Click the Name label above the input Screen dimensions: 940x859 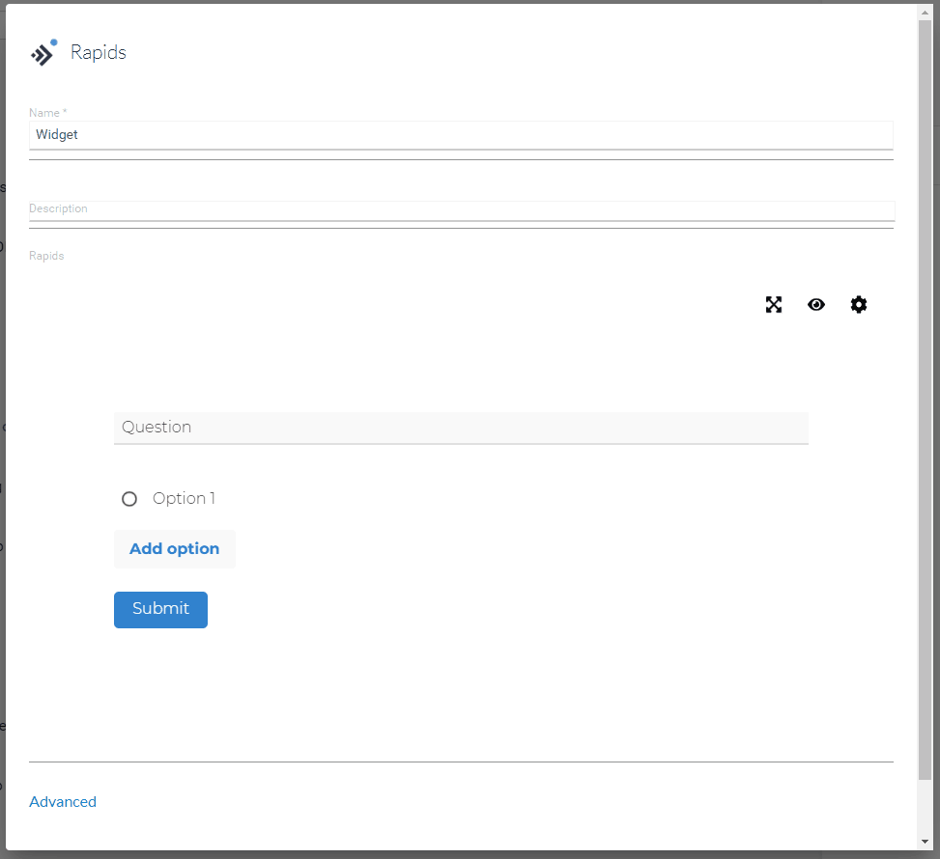click(46, 112)
